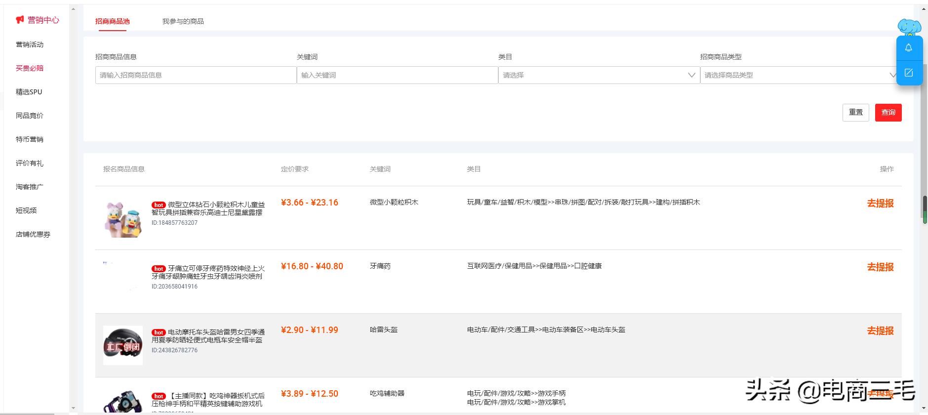The width and height of the screenshot is (928, 415).
Task: Click hot badge on 微型立体钻石 product
Action: coord(159,205)
